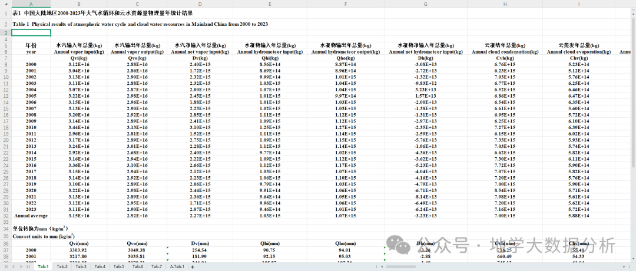
Task: Click the select-all corner above row 1
Action: coord(6,4)
